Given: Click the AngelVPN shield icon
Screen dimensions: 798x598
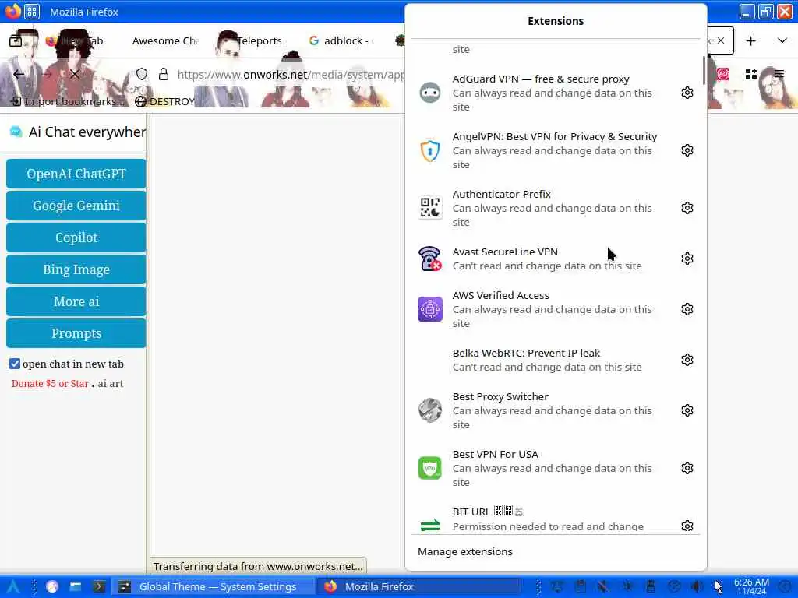Looking at the screenshot, I should [430, 150].
